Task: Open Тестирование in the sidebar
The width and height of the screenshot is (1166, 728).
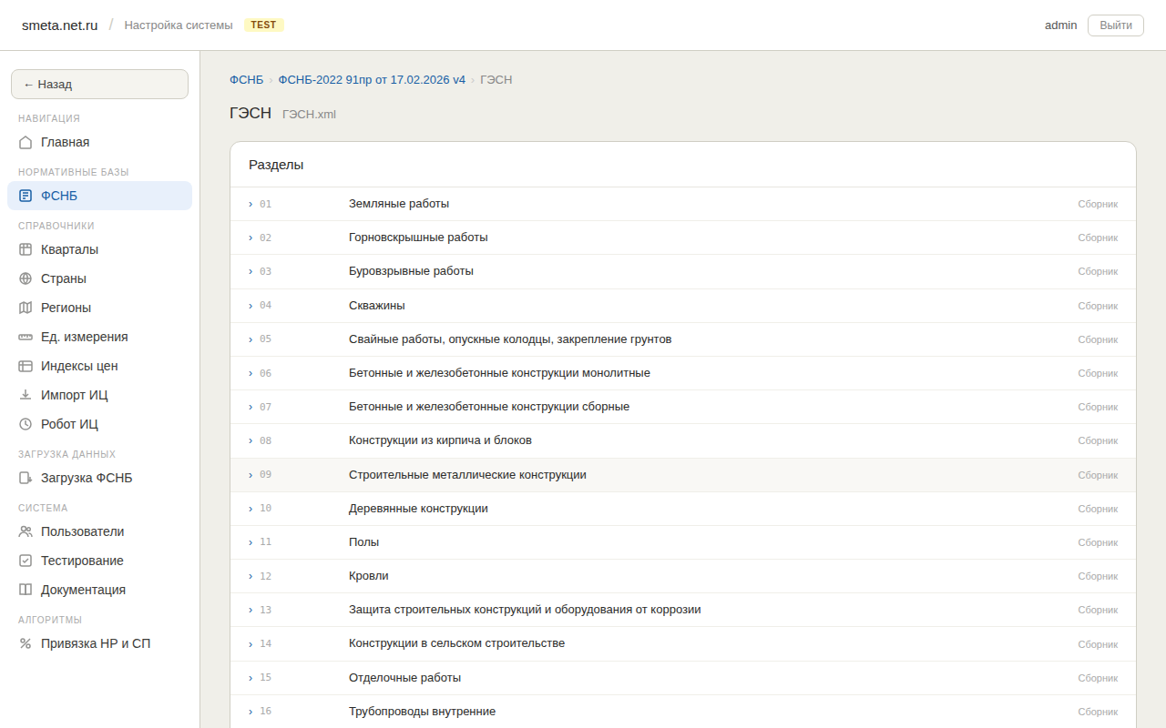Action: [82, 561]
